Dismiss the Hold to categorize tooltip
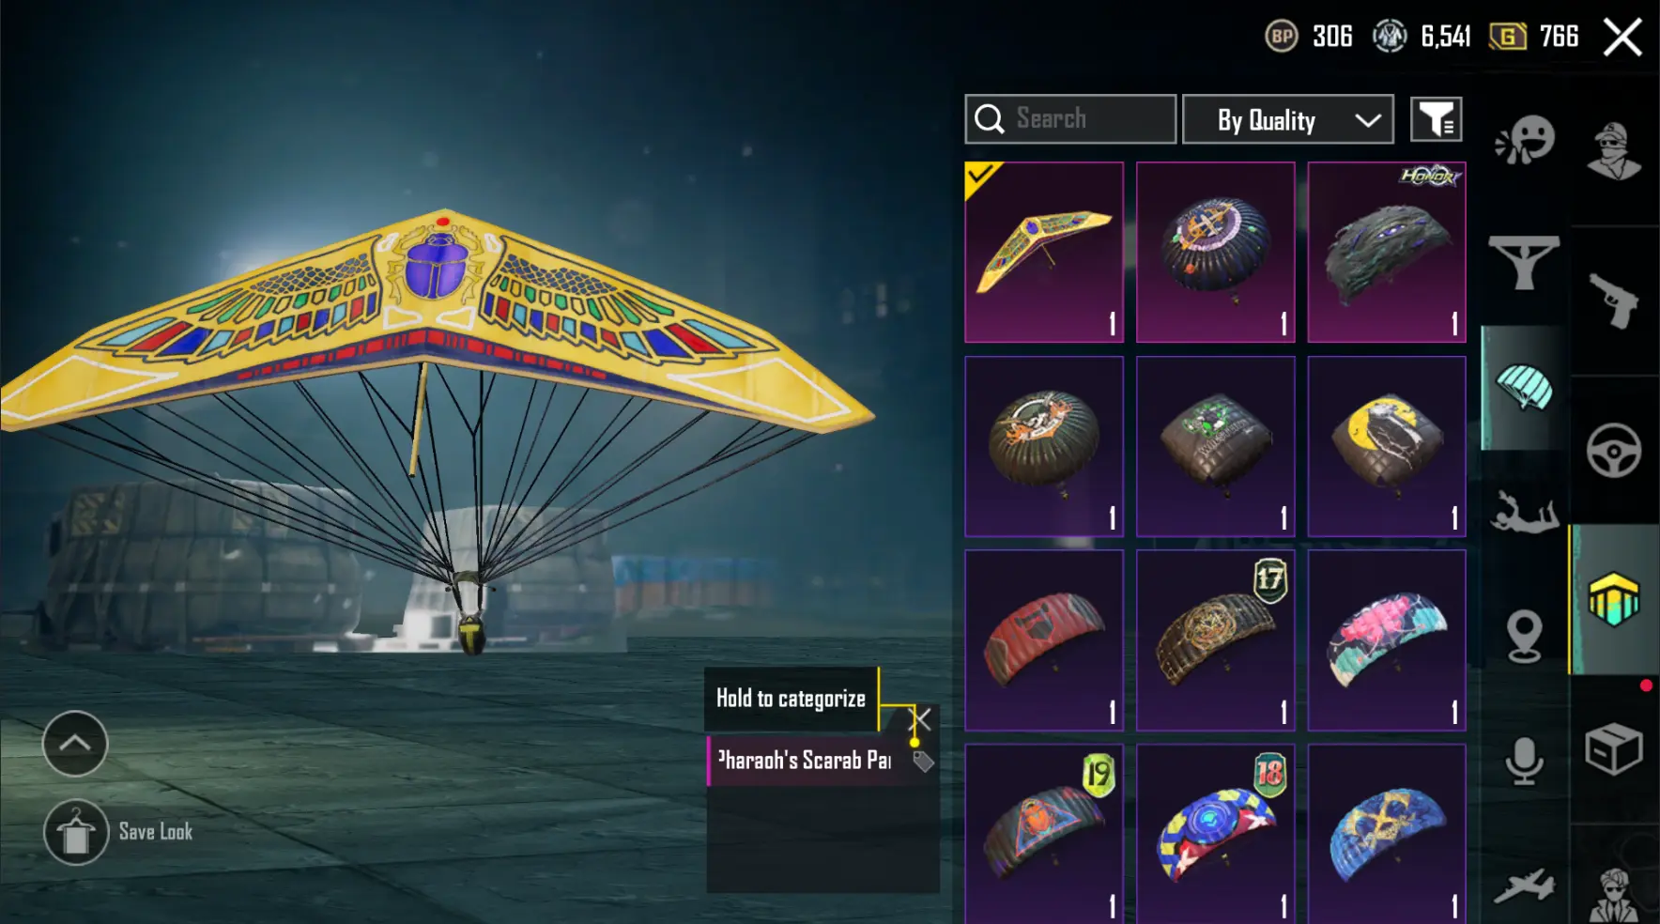 tap(921, 720)
